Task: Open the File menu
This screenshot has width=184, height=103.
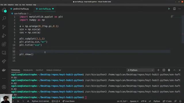Action: pos(2,5)
